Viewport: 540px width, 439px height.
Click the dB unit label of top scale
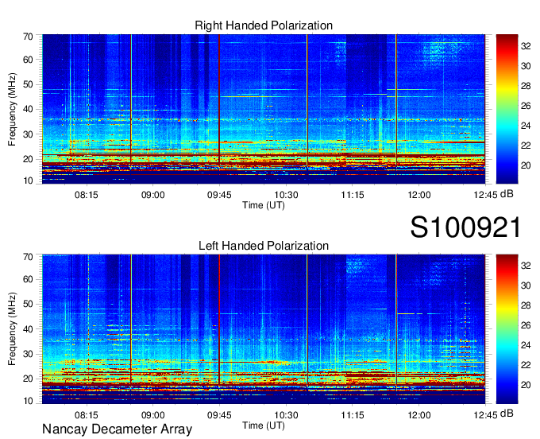pos(507,194)
